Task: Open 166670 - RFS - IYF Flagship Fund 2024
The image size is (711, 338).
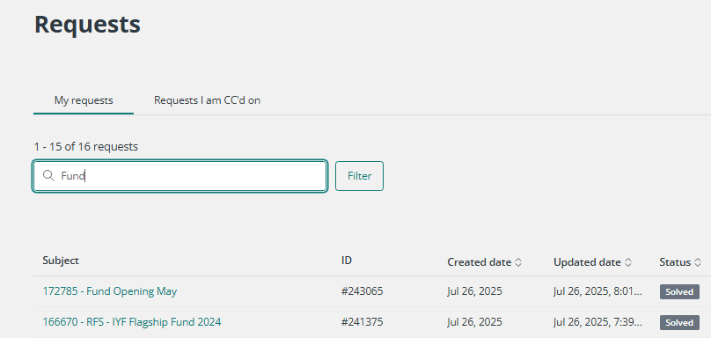Action: [x=132, y=322]
